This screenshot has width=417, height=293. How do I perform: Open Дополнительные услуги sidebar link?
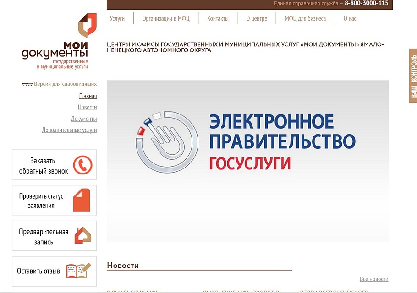point(69,130)
